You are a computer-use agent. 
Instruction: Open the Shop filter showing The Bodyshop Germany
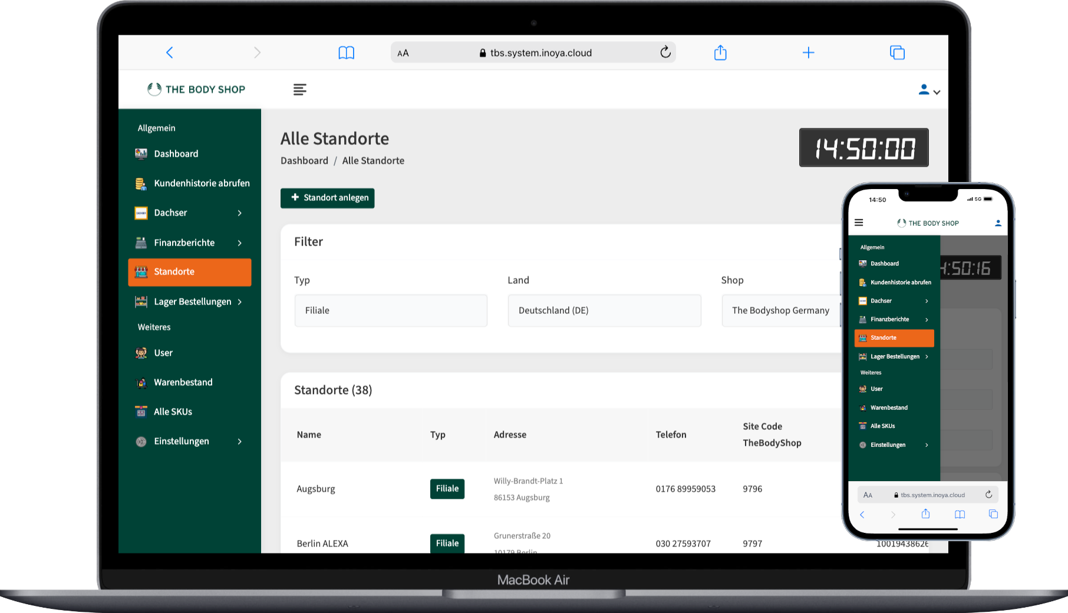(x=782, y=310)
